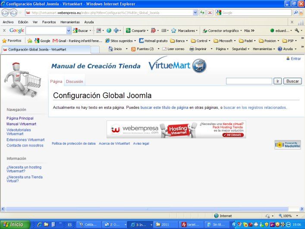Screen dimensions: 305x229
Task: Open Manual Virtuemart sidebar link
Action: coord(22,124)
